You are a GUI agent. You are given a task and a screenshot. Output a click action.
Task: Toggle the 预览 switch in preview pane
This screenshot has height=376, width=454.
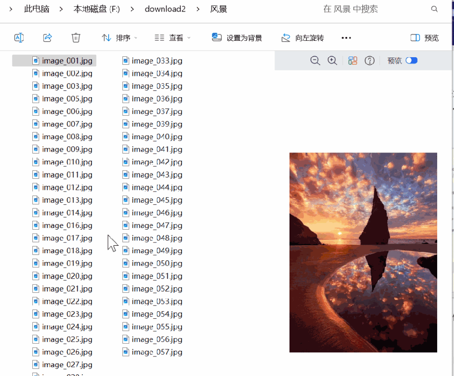(411, 61)
